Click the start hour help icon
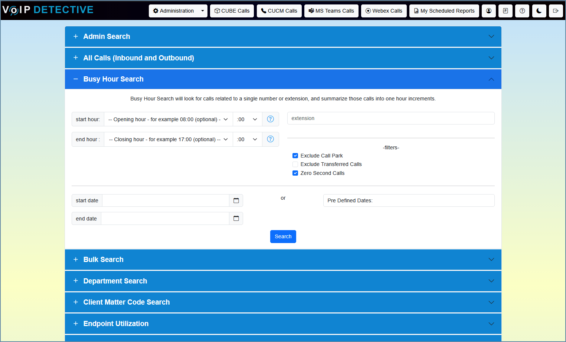 tap(271, 119)
